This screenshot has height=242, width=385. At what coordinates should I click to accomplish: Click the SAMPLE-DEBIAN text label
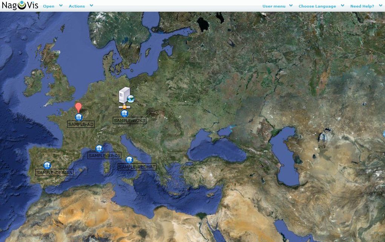pos(54,173)
